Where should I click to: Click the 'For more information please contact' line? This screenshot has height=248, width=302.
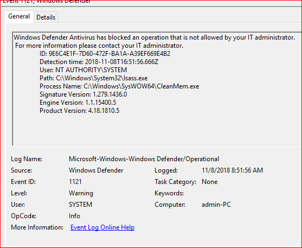click(99, 46)
